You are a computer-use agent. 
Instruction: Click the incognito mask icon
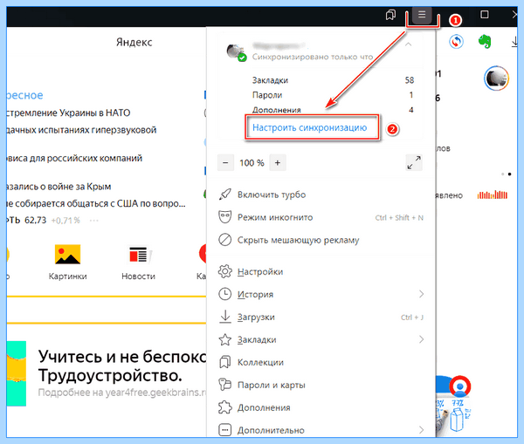tap(225, 217)
